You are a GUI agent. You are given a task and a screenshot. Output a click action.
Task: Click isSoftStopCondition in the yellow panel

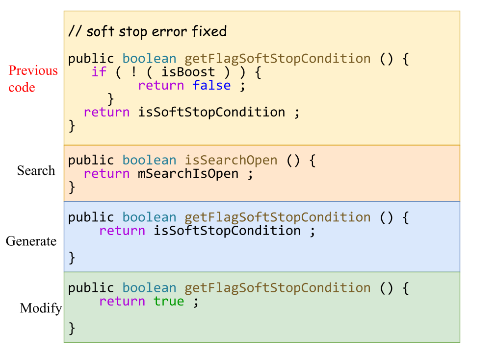tap(211, 112)
